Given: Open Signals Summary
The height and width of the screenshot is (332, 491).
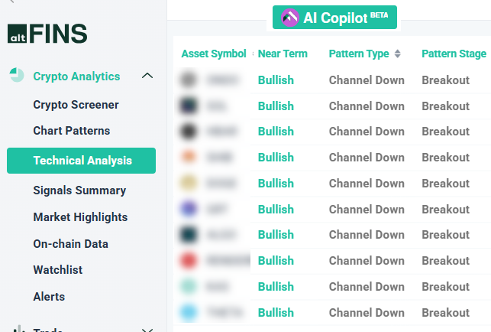Looking at the screenshot, I should point(79,190).
